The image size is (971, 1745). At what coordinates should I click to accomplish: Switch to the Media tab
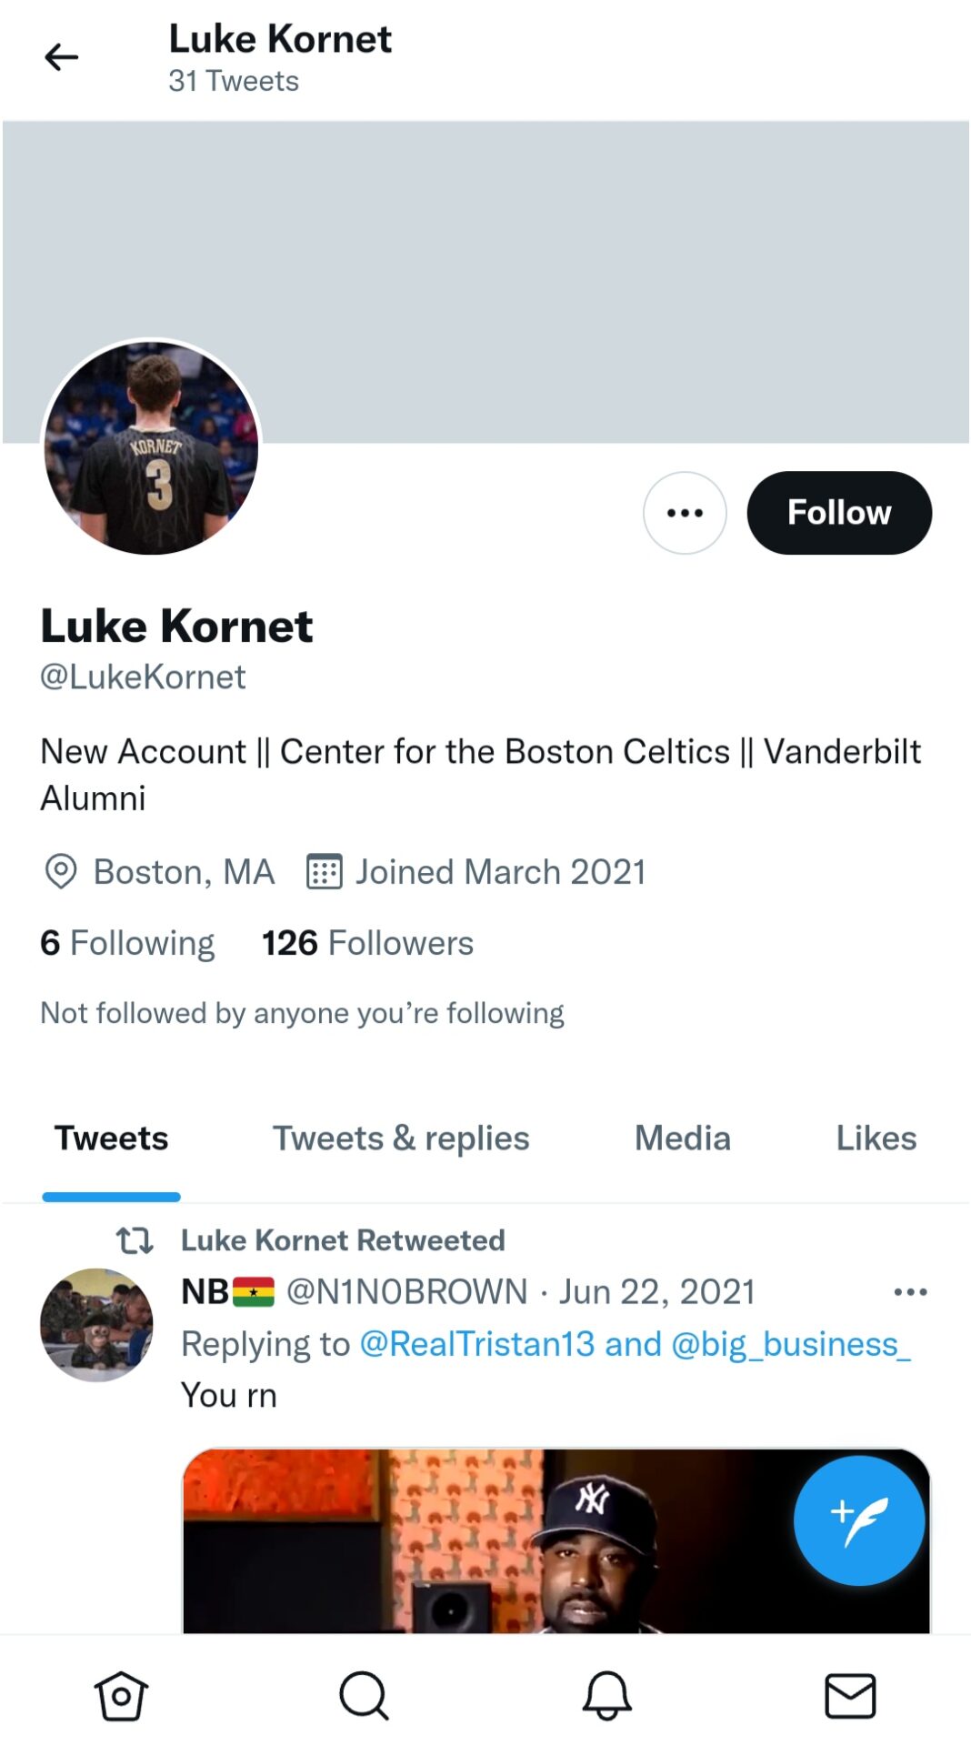pos(683,1138)
